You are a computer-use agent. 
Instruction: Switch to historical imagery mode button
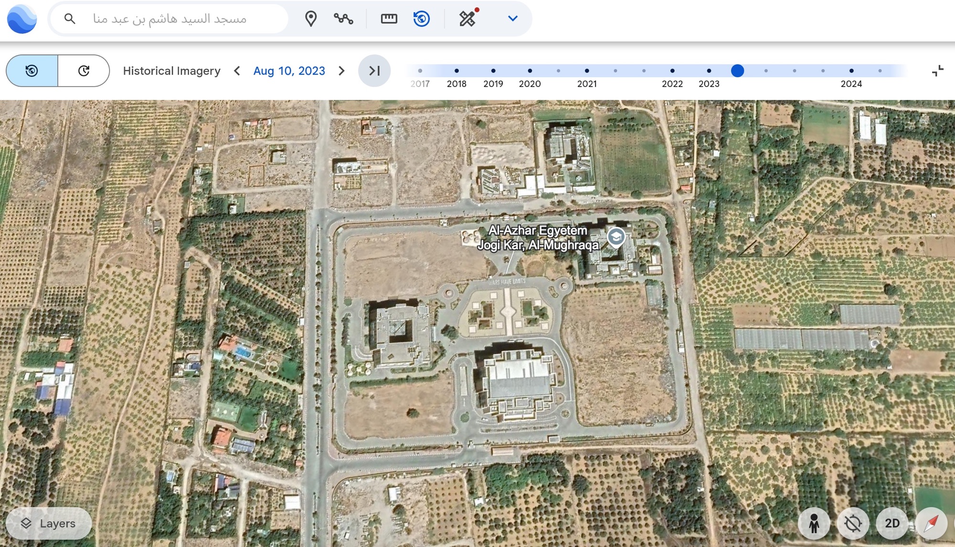click(32, 71)
